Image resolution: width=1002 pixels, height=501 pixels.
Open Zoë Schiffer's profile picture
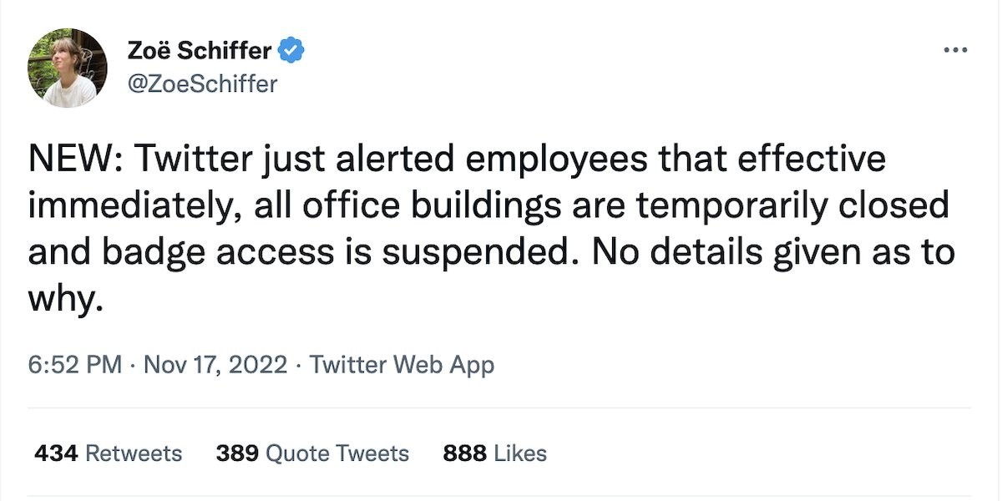(68, 68)
